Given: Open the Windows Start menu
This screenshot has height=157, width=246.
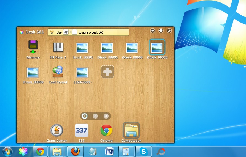Looking at the screenshot, I should click(x=7, y=152).
